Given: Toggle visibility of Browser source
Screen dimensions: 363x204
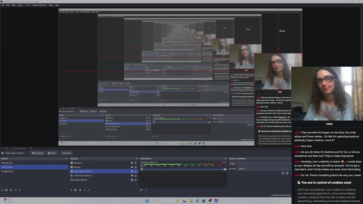Looking at the screenshot, I should tap(132, 167).
